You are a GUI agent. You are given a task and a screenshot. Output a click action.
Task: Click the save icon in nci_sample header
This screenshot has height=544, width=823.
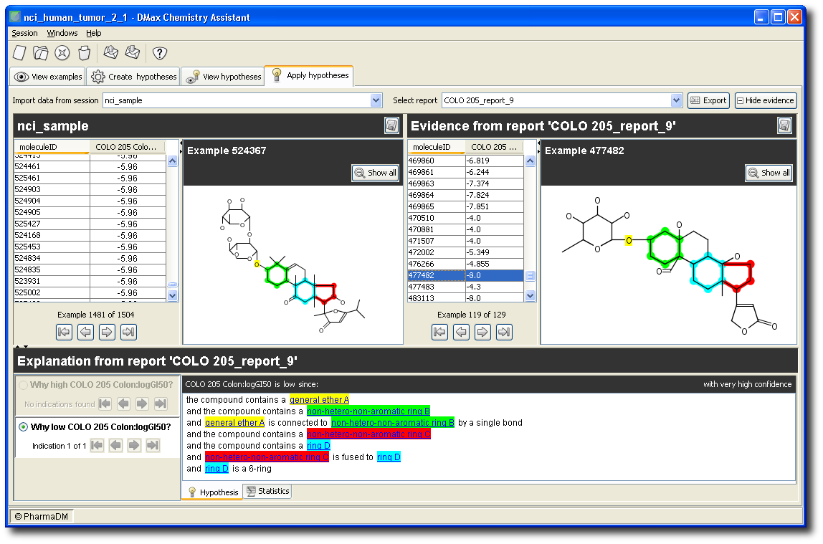click(x=391, y=126)
